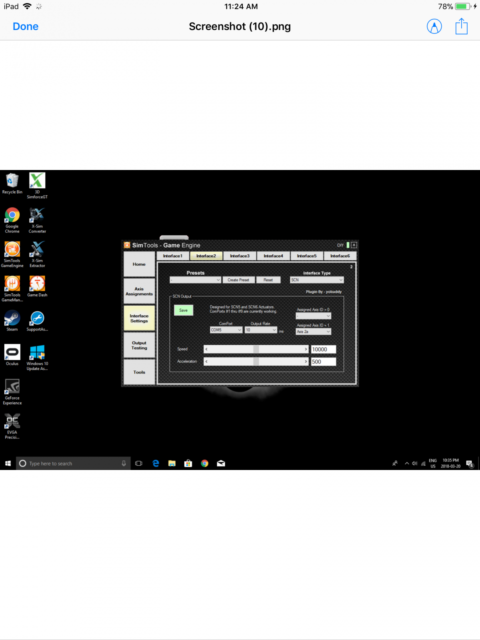Launch the SimTools GameEngine desktop shortcut
480x640 pixels.
tap(12, 255)
